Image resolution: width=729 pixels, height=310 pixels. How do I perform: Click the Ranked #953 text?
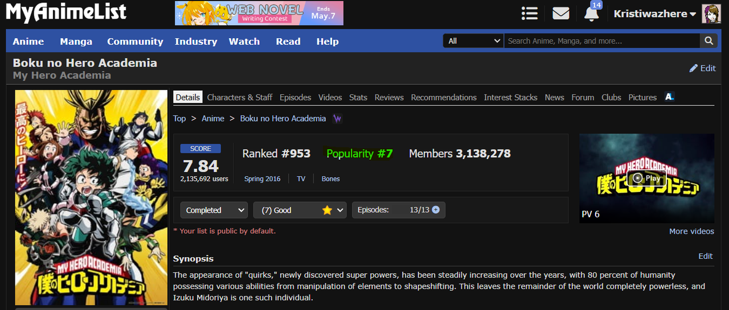pyautogui.click(x=276, y=154)
